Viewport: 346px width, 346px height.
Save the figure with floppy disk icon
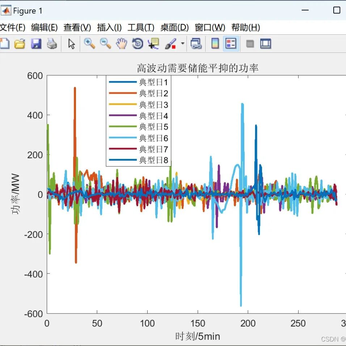[x=36, y=43]
